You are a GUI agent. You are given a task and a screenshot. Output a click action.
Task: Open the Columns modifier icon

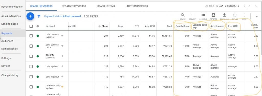(203, 15)
